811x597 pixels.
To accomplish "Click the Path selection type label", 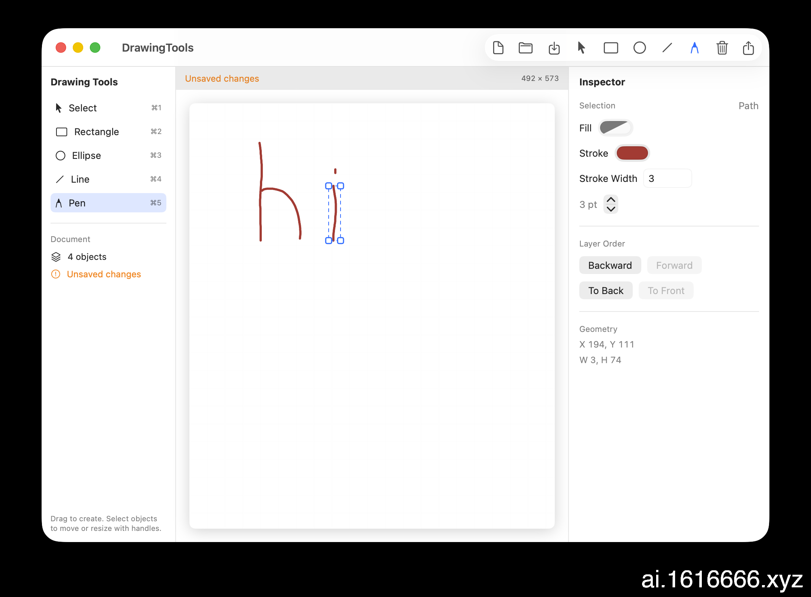I will pos(748,106).
